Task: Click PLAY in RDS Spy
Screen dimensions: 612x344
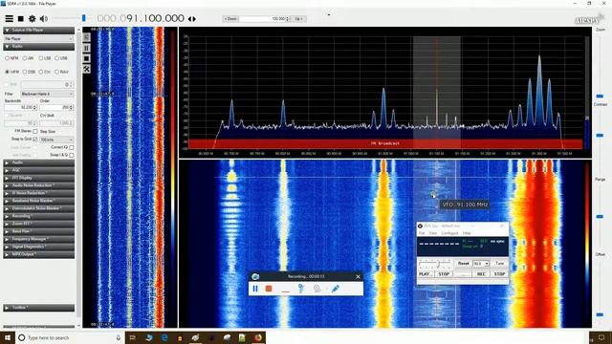Action: pyautogui.click(x=425, y=274)
